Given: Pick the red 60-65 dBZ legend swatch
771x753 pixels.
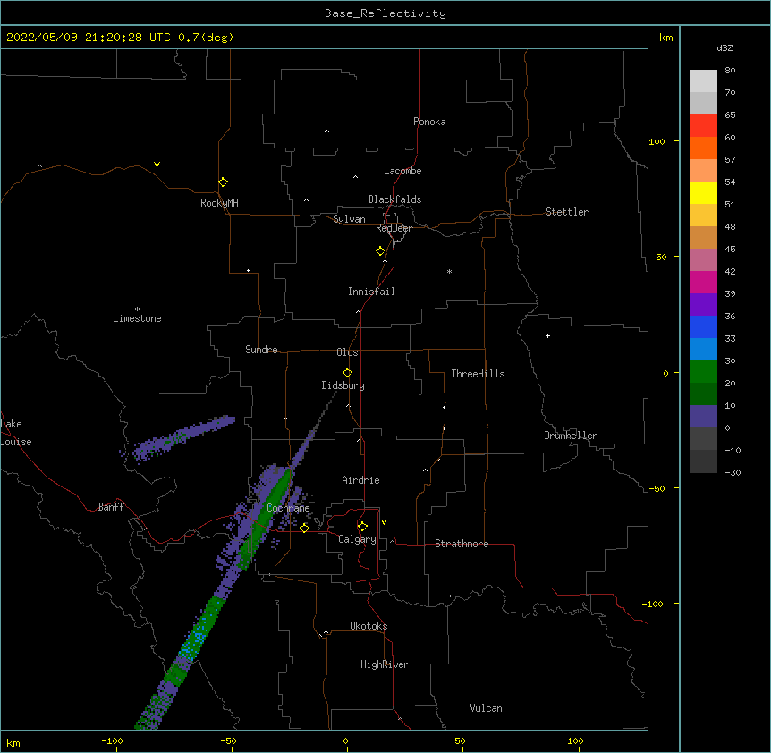Looking at the screenshot, I should 703,126.
